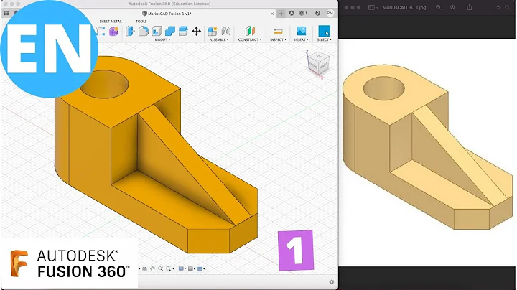Click the Measure icon in Inspect
This screenshot has height=290, width=517.
tap(278, 32)
